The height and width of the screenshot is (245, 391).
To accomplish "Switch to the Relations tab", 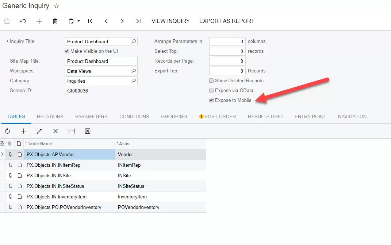I will (x=50, y=116).
